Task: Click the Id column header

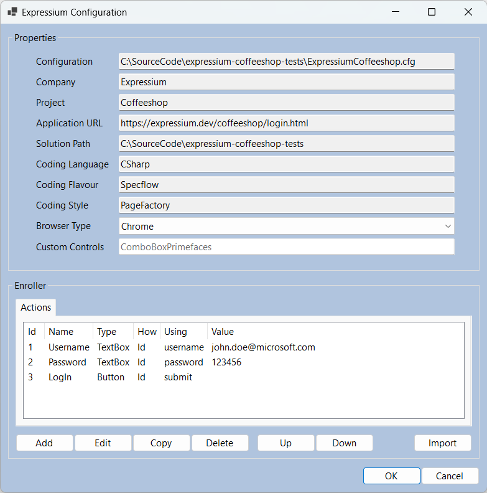Action: click(x=34, y=331)
